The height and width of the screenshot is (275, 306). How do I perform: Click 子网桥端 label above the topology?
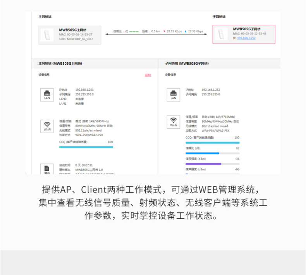click(219, 17)
